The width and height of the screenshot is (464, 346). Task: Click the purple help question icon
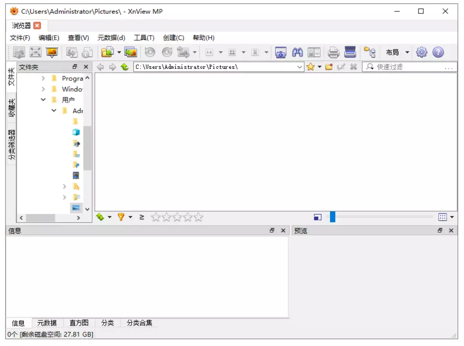pyautogui.click(x=438, y=52)
